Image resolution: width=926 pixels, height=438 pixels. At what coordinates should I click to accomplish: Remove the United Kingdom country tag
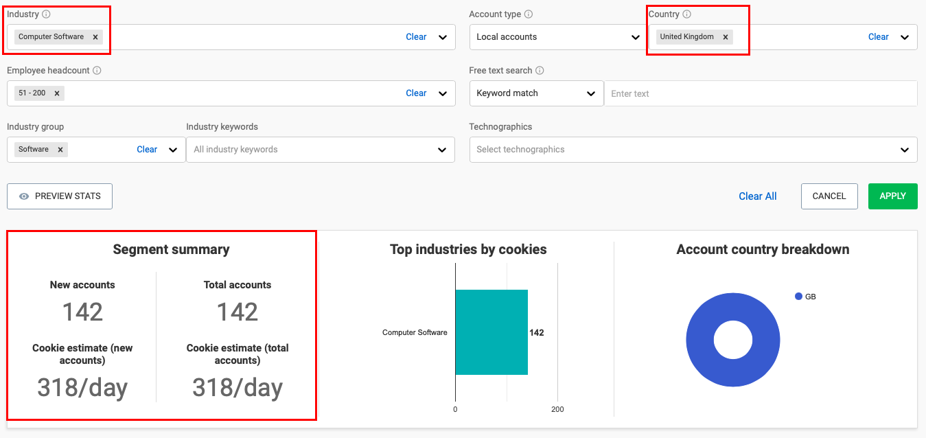point(725,37)
